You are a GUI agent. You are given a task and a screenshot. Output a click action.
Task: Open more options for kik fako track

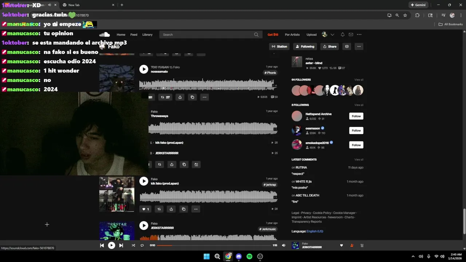(x=196, y=209)
